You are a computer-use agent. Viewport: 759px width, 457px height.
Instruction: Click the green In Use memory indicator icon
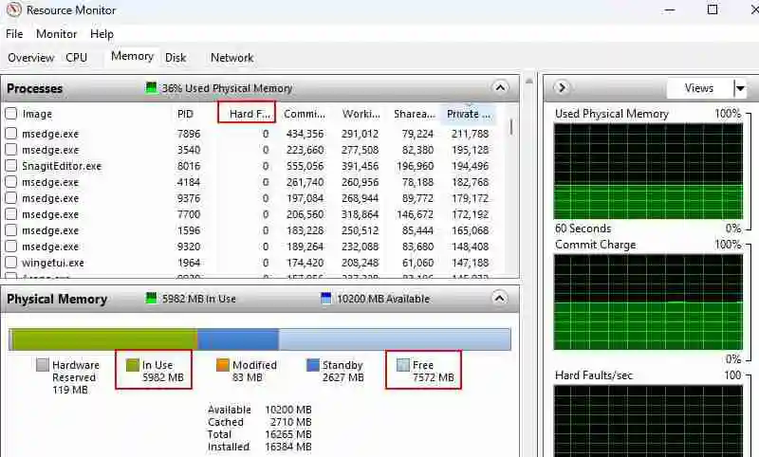click(x=152, y=298)
